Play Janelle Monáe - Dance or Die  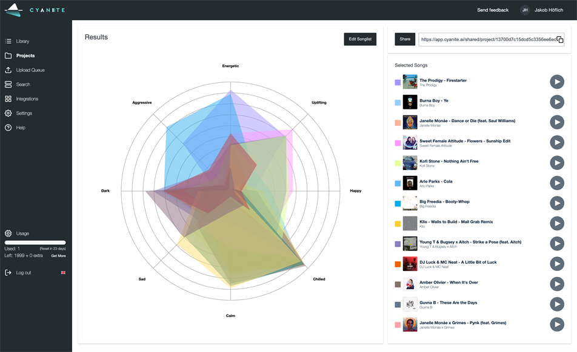click(557, 122)
